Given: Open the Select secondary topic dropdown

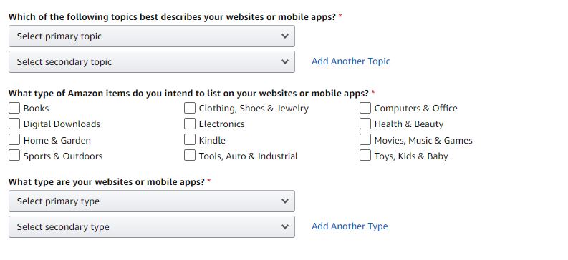Looking at the screenshot, I should point(151,61).
